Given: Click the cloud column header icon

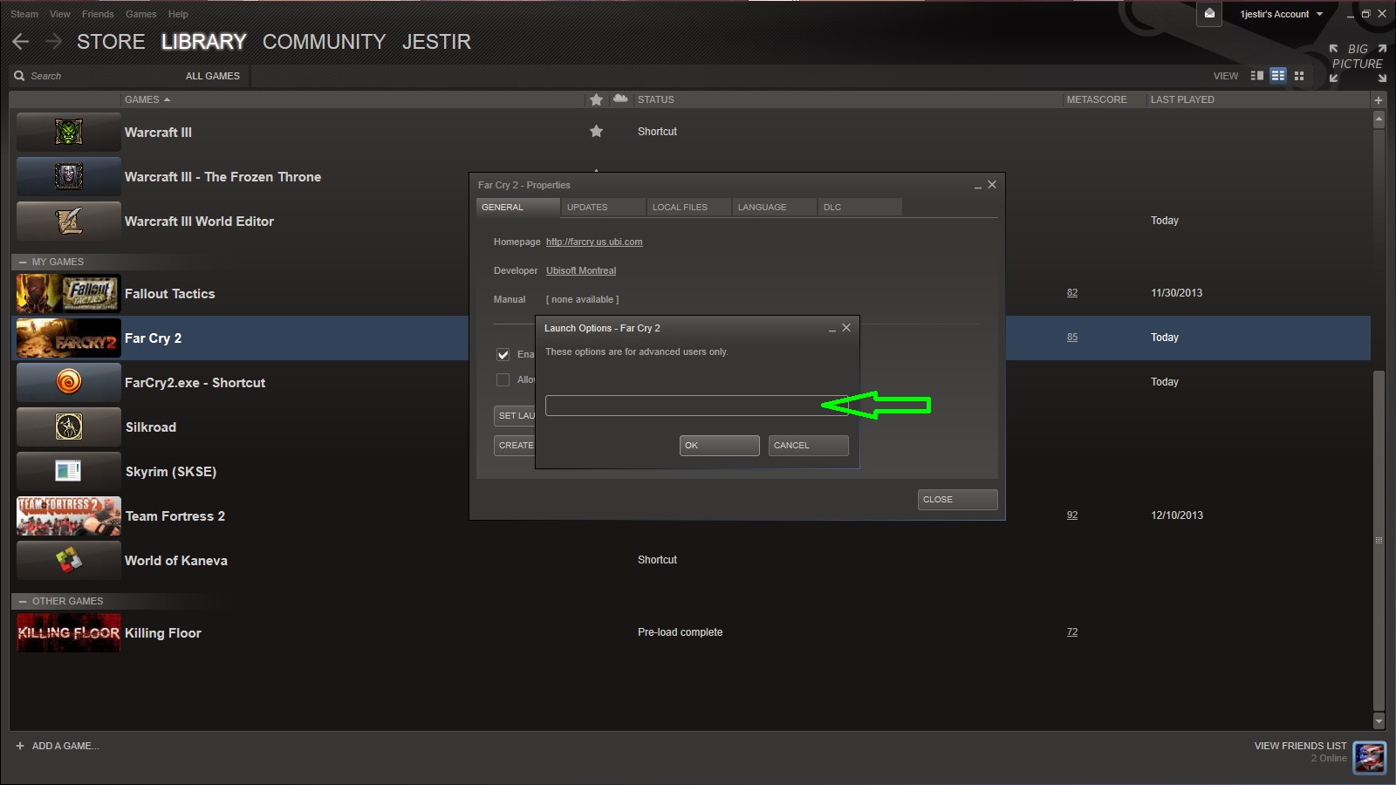Looking at the screenshot, I should click(x=620, y=99).
